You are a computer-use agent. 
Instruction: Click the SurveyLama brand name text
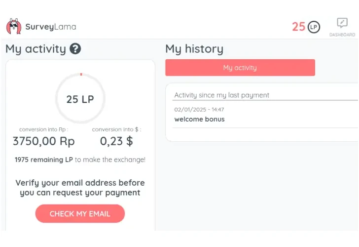(51, 27)
